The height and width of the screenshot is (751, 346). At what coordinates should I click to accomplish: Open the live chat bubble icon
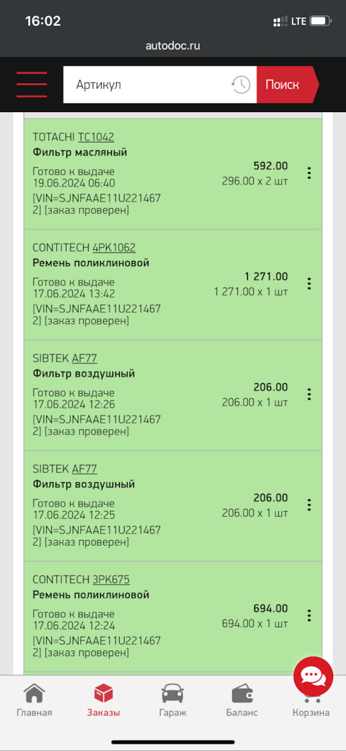tap(313, 677)
